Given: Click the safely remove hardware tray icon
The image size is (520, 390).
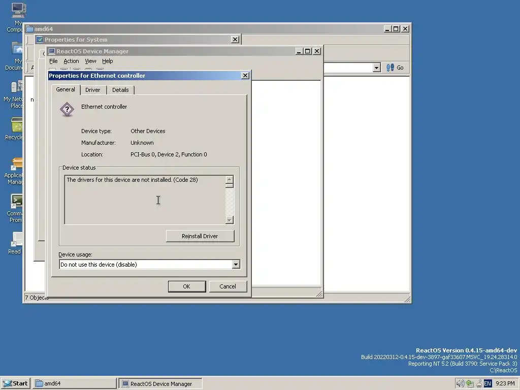Looking at the screenshot, I should point(479,384).
